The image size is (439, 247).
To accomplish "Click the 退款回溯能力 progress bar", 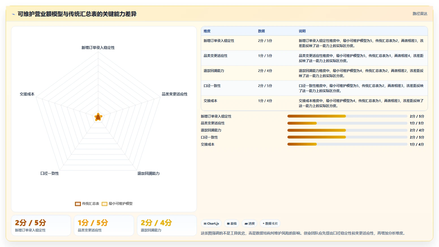I will [x=347, y=130].
